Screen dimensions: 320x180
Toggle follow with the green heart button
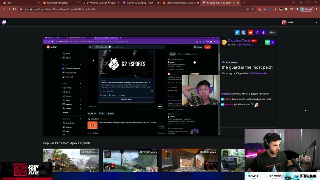(267, 42)
